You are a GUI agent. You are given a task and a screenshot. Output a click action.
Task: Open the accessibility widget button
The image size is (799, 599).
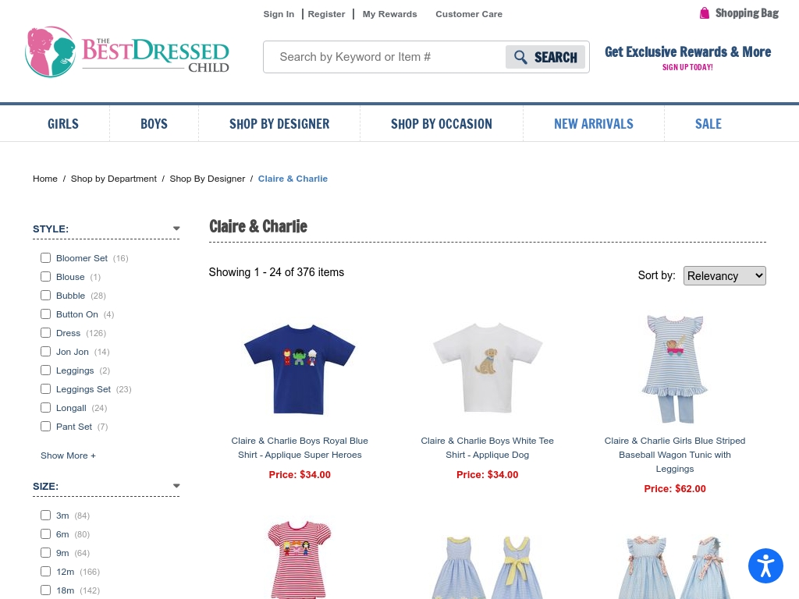(x=765, y=566)
